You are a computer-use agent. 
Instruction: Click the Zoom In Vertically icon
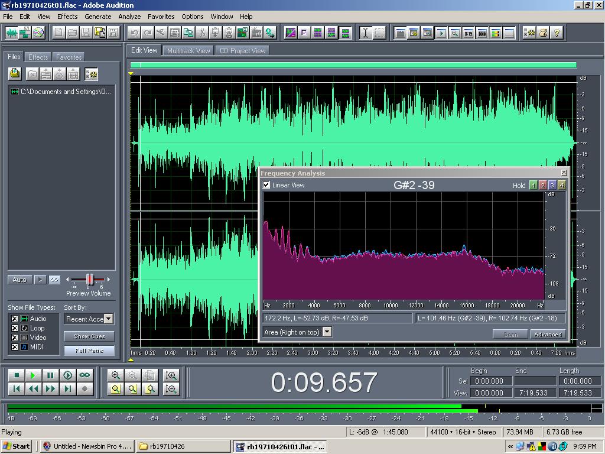pos(171,375)
